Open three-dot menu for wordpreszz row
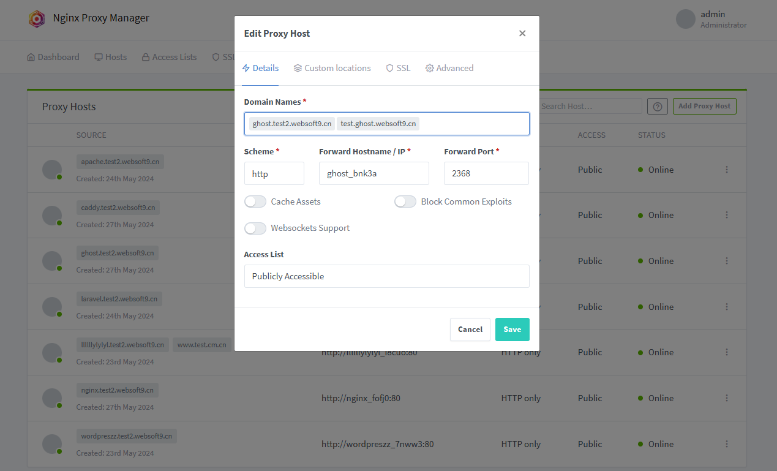777x471 pixels. tap(727, 444)
